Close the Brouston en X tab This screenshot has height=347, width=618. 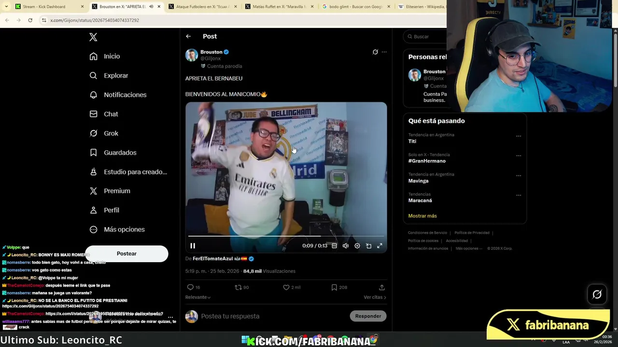tap(159, 7)
